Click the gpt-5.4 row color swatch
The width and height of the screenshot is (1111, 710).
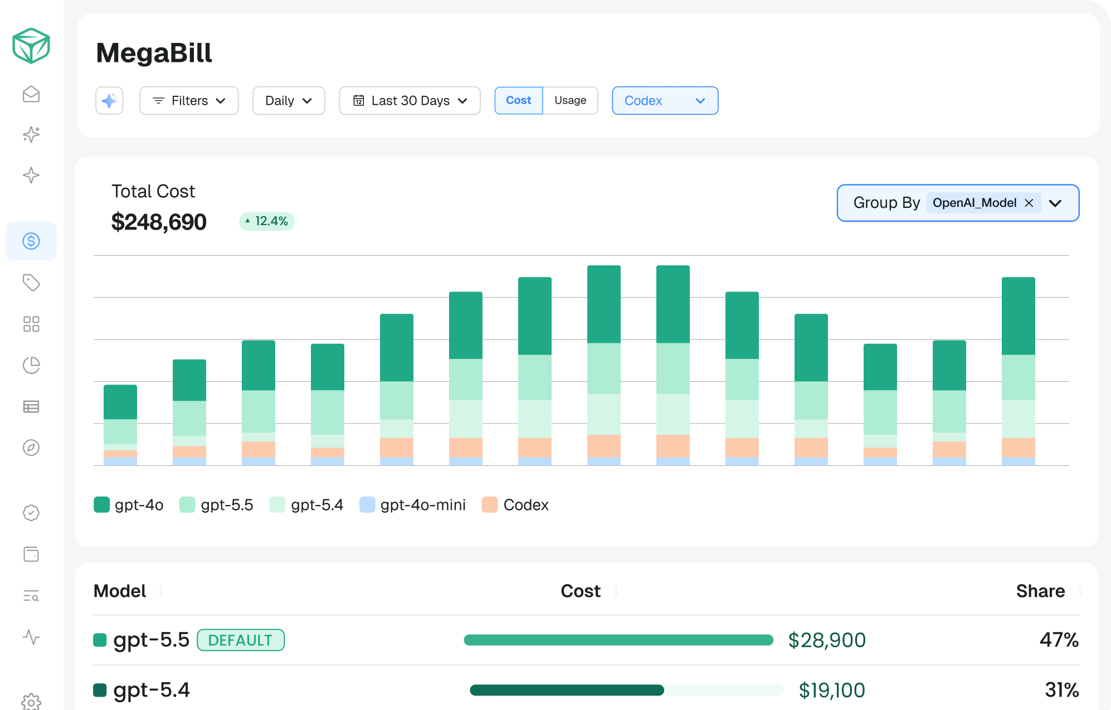click(x=100, y=690)
